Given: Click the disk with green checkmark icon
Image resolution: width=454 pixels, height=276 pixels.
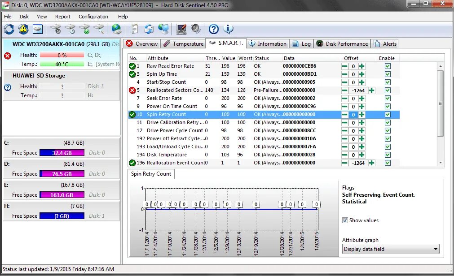Looking at the screenshot, I should [84, 29].
